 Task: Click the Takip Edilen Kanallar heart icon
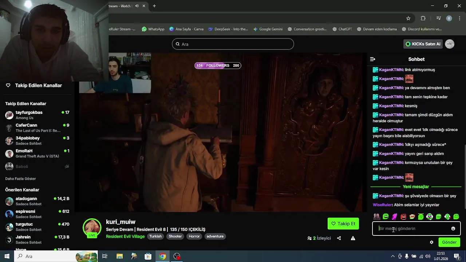click(x=8, y=85)
